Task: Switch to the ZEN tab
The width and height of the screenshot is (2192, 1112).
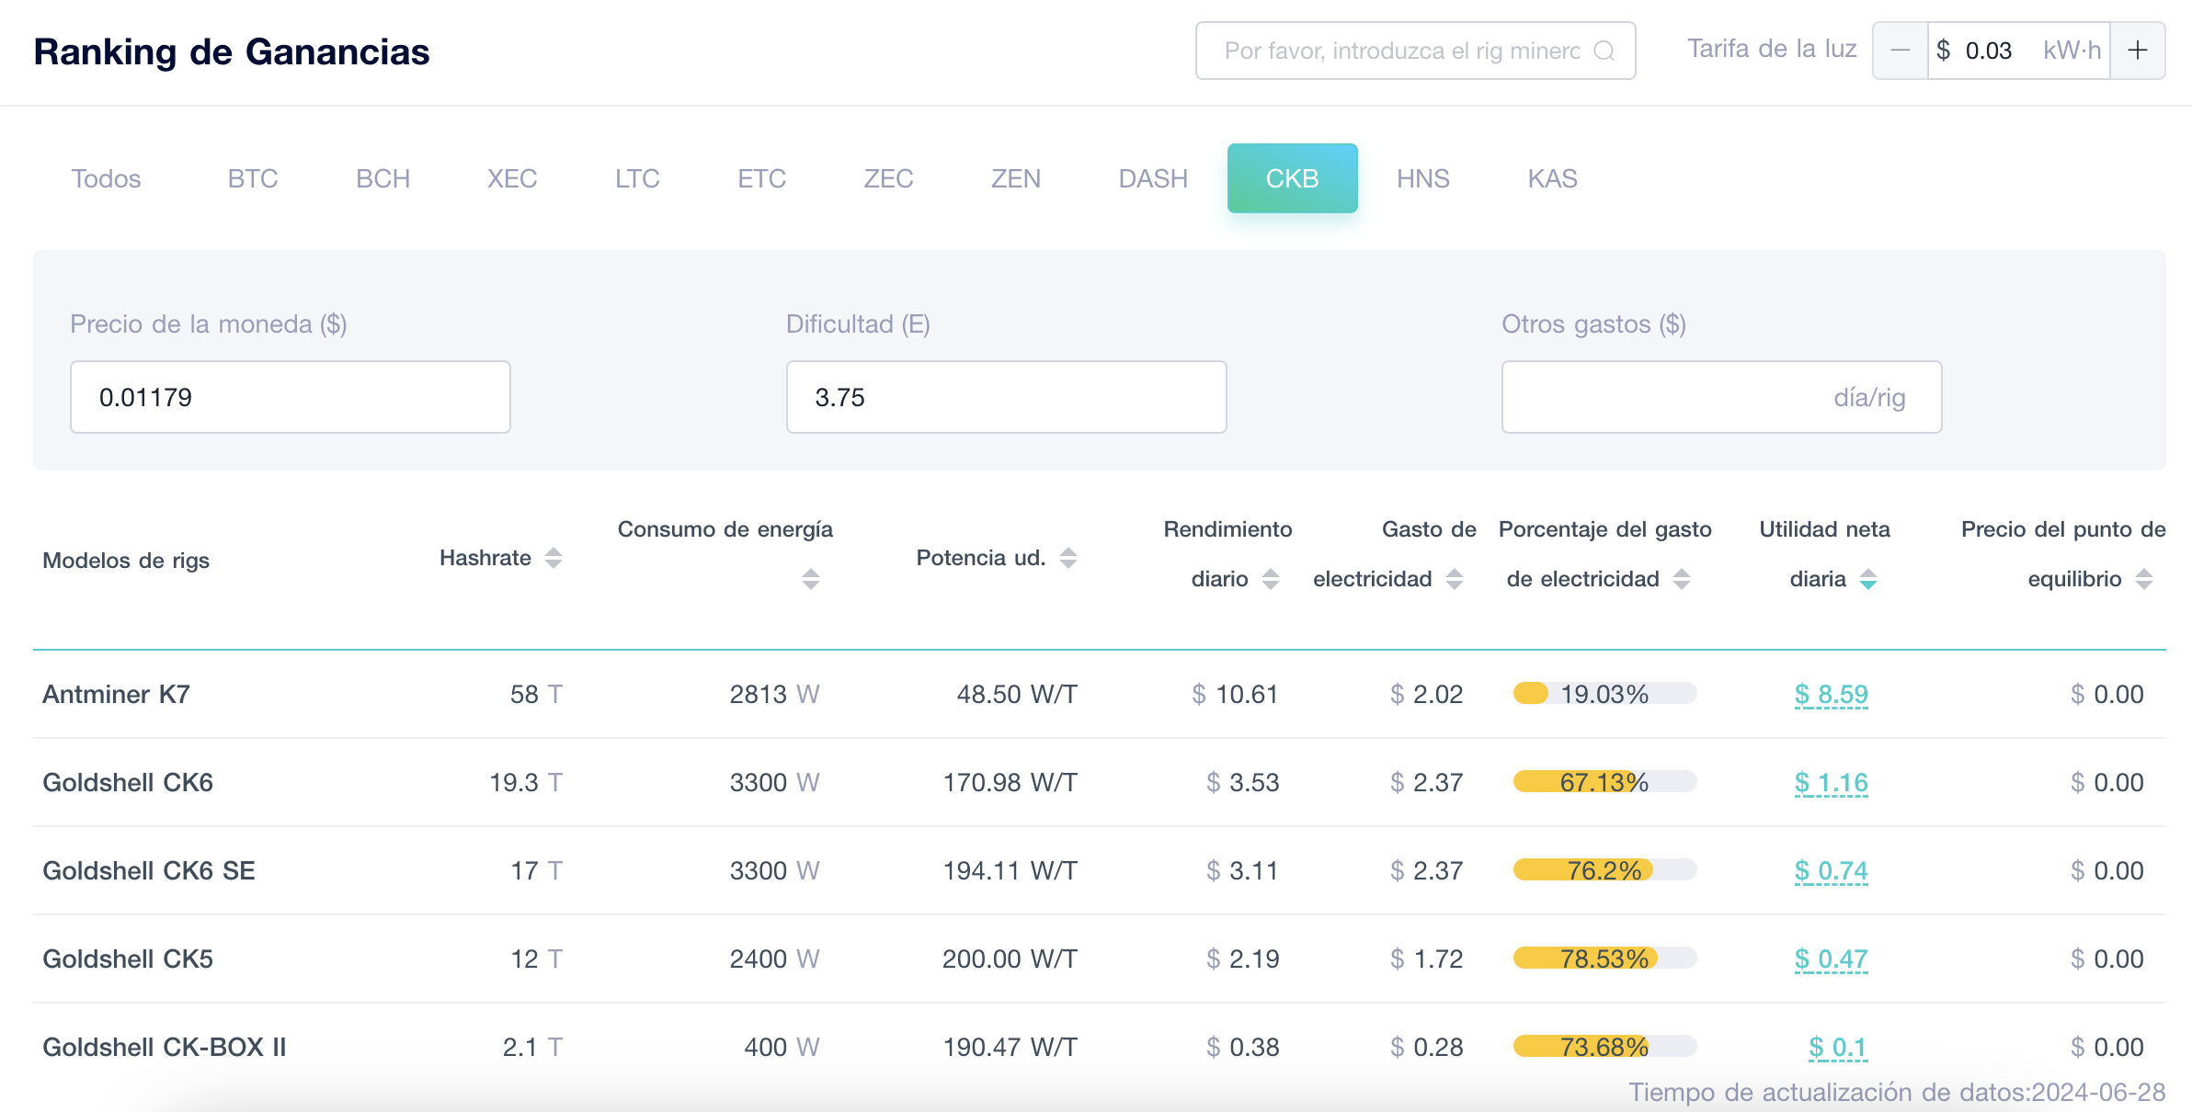Action: tap(1016, 178)
